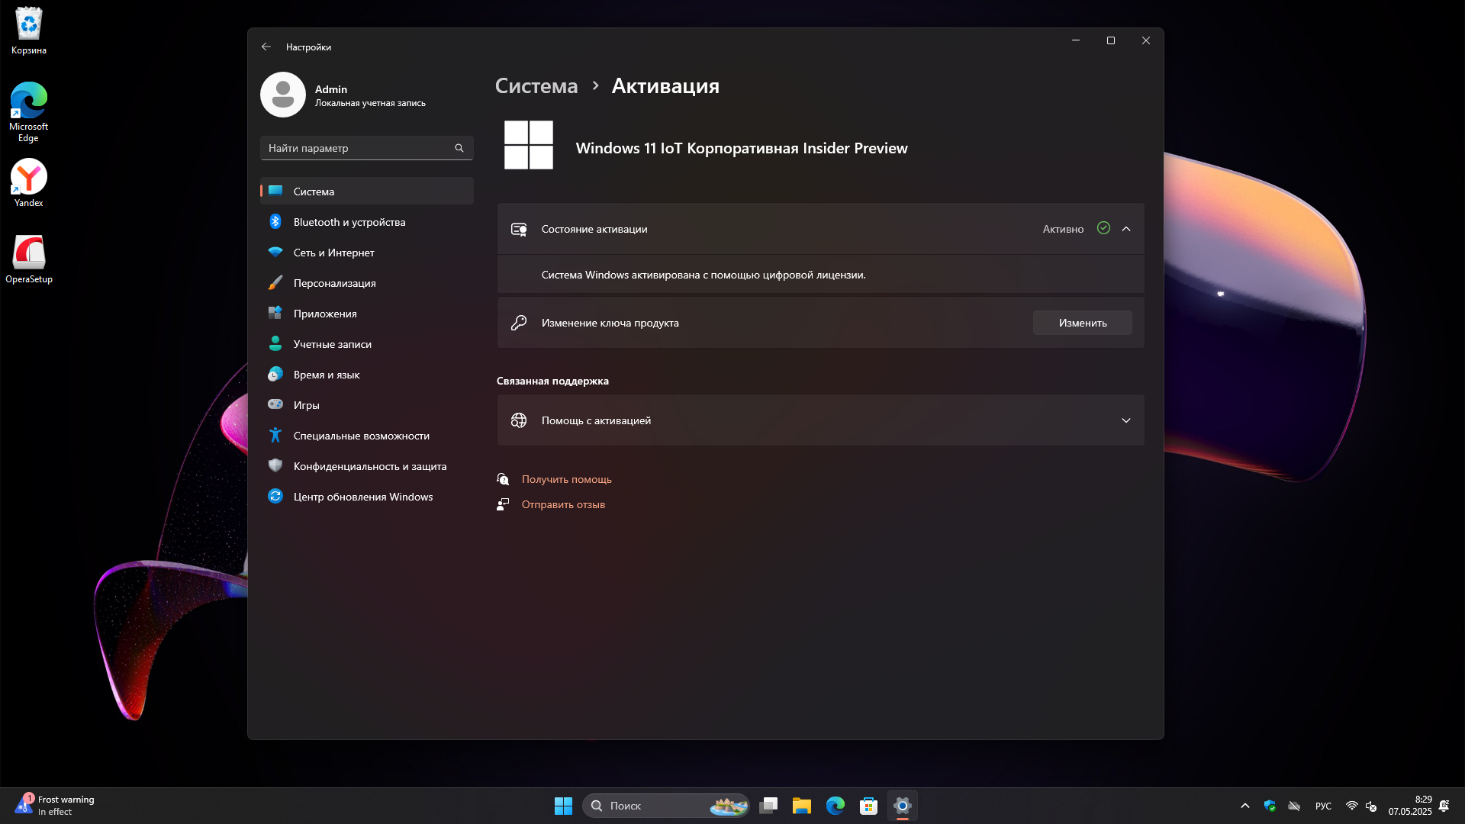Click 'Система' in the breadcrumb
Screen dimensions: 1465x824
pyautogui.click(x=536, y=85)
